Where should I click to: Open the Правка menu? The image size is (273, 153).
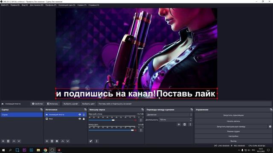(15, 5)
